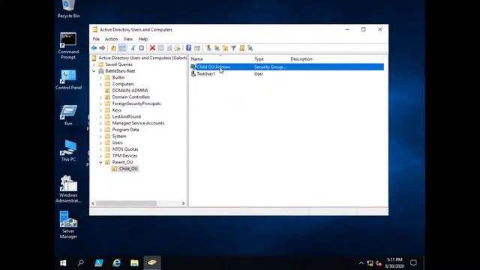Viewport: 480px width, 270px height.
Task: Click the Find objects toolbar icon
Action: point(242,48)
